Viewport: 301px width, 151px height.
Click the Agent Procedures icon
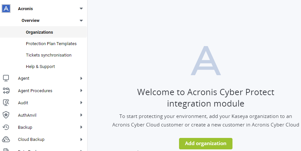tap(6, 91)
